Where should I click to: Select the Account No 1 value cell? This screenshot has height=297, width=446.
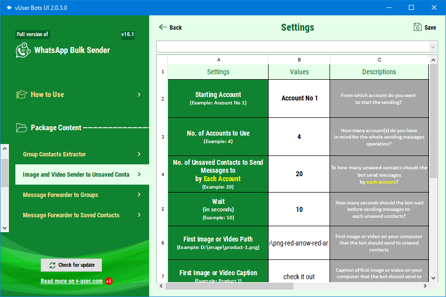299,99
